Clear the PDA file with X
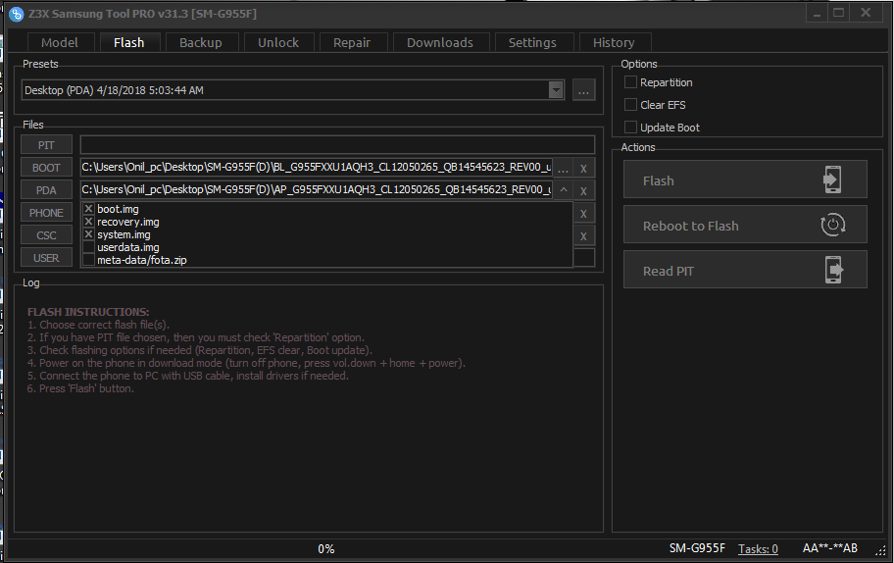Screen dimensions: 894x563 pos(583,191)
